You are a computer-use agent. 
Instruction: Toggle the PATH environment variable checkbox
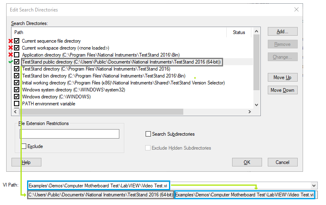point(17,104)
